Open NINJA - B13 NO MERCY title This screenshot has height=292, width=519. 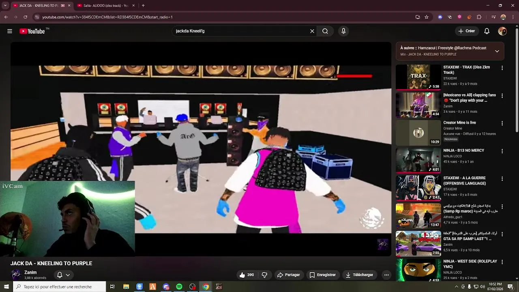tap(463, 150)
